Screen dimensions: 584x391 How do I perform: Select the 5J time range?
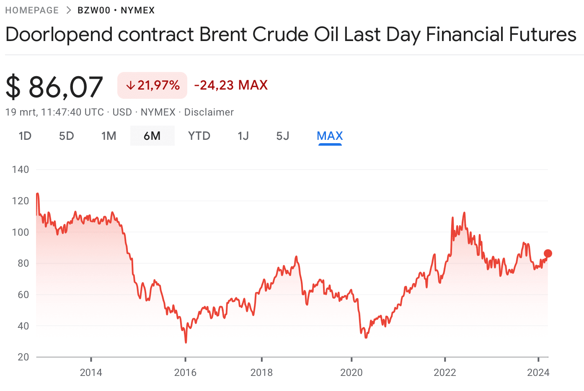[283, 136]
